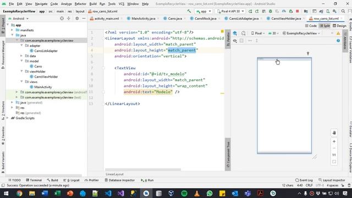Viewport: 352px width, 198px height.
Task: Toggle the Build Variants tool window
Action: (x=3, y=162)
